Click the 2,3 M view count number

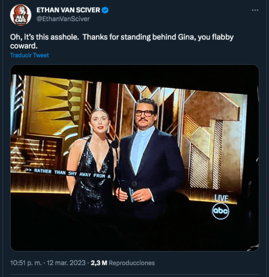[99, 263]
